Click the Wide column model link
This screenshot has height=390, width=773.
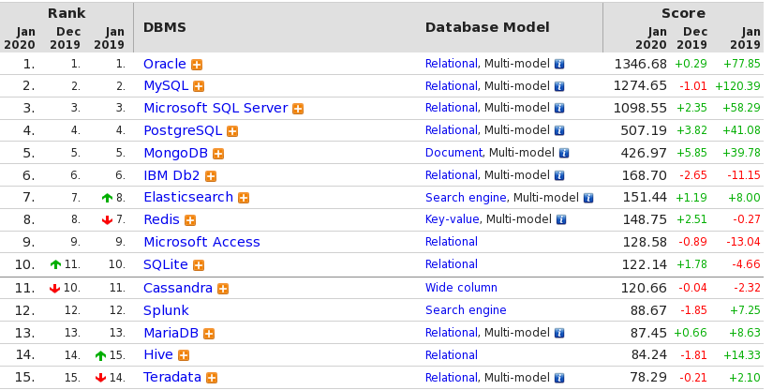tap(461, 288)
